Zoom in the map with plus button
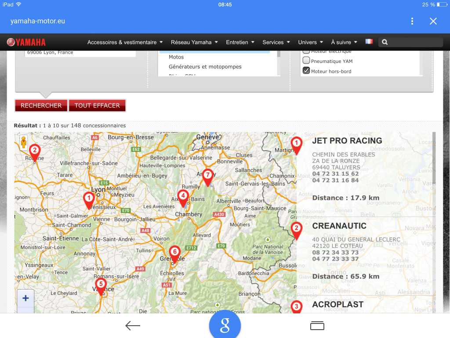 click(x=25, y=298)
